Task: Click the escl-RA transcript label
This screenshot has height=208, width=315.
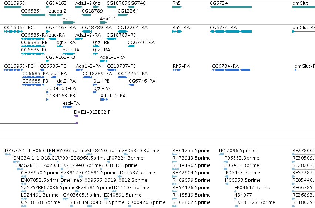Action: [71, 50]
